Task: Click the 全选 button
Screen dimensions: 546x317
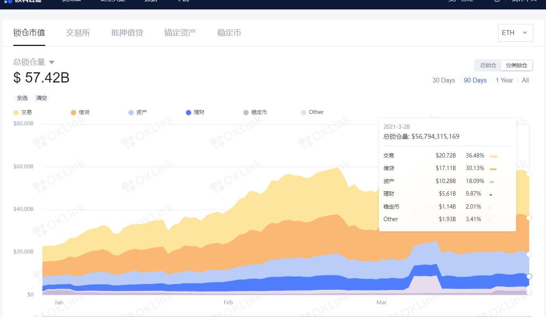Action: [x=22, y=98]
